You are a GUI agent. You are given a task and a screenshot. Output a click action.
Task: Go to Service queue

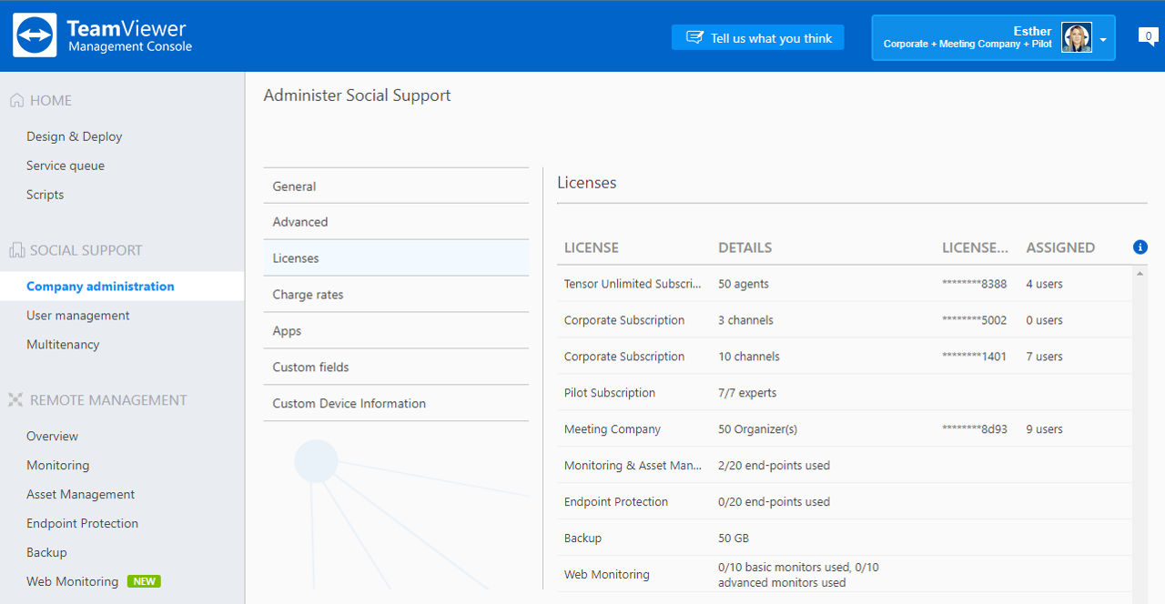click(x=66, y=166)
